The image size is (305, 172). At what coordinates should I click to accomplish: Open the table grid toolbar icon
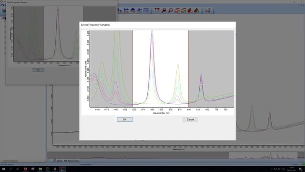[146, 11]
